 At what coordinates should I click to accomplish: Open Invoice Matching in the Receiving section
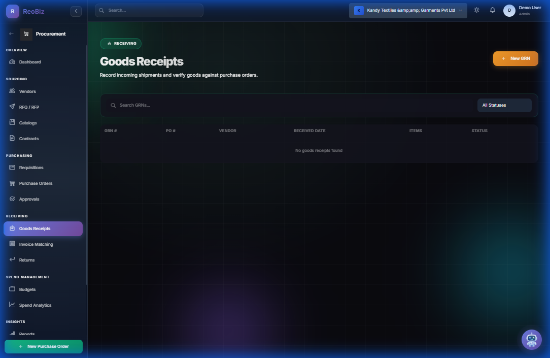click(x=11, y=244)
